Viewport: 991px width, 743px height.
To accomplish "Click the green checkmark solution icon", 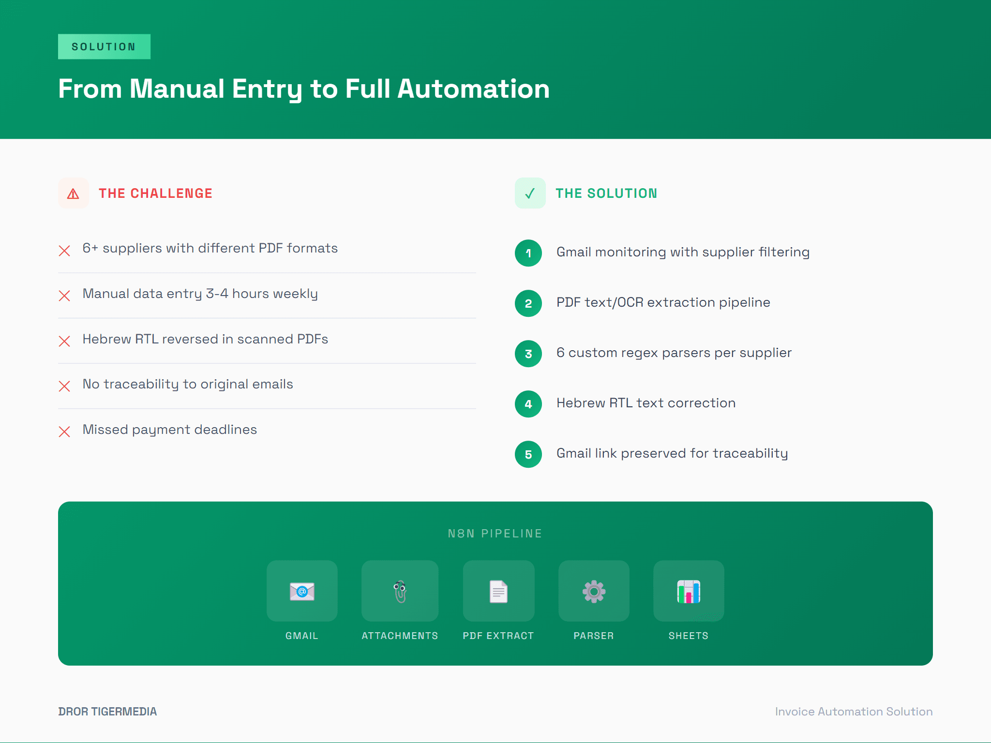I will pyautogui.click(x=530, y=193).
